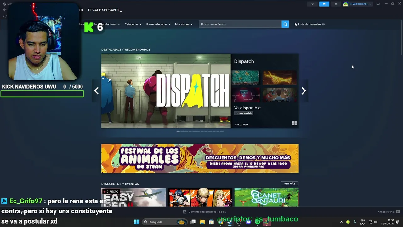Open the Dispatch featured banner image
The height and width of the screenshot is (227, 403).
(x=166, y=91)
